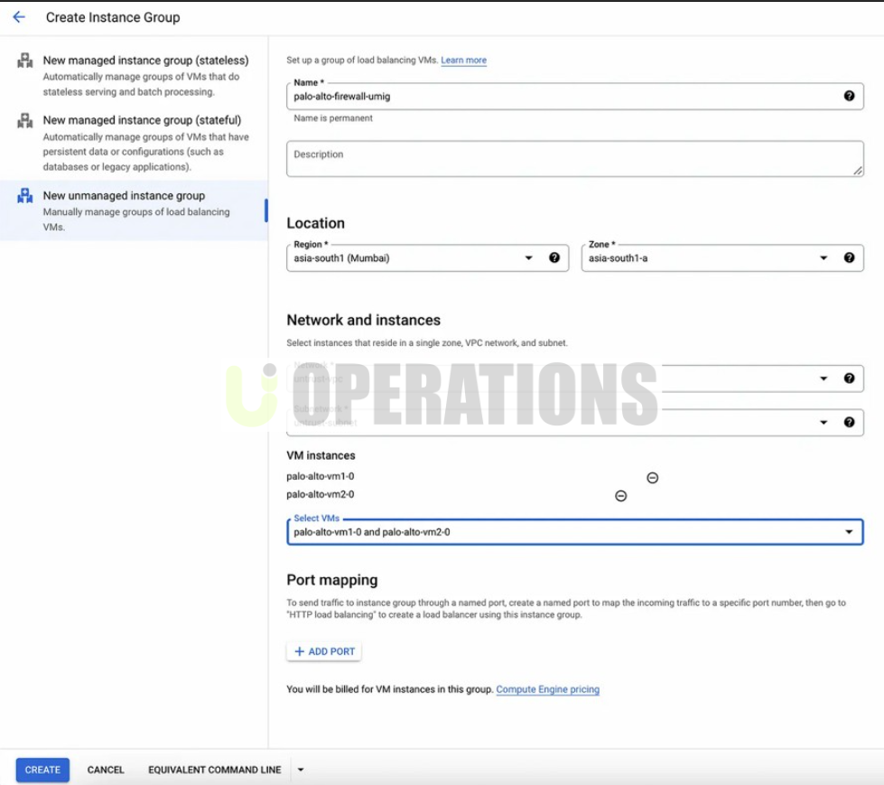Click the Port mapping heading
The image size is (884, 785).
332,580
